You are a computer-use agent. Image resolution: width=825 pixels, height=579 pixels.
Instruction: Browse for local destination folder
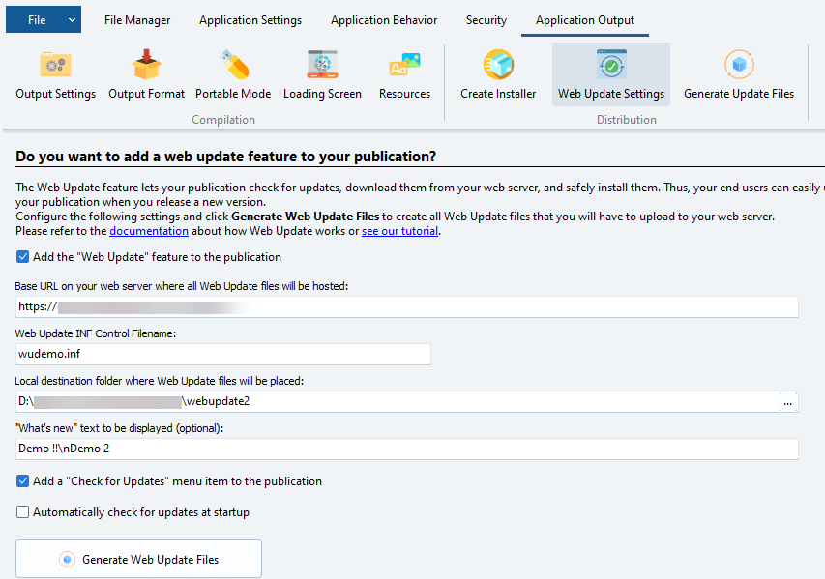click(x=788, y=401)
